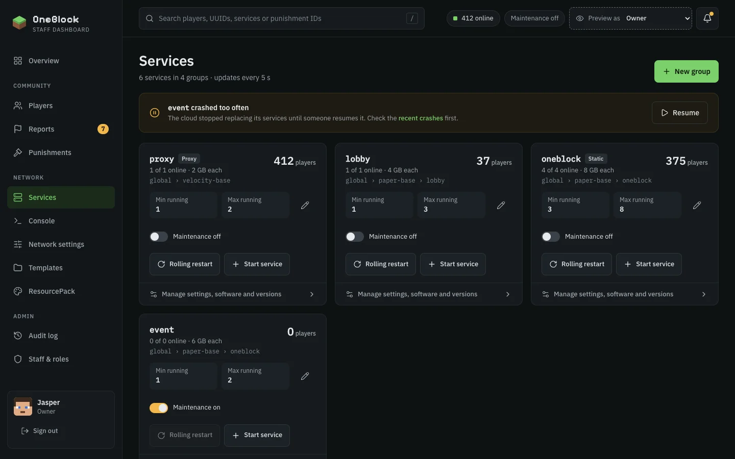Start a new lobby service

pos(453,264)
